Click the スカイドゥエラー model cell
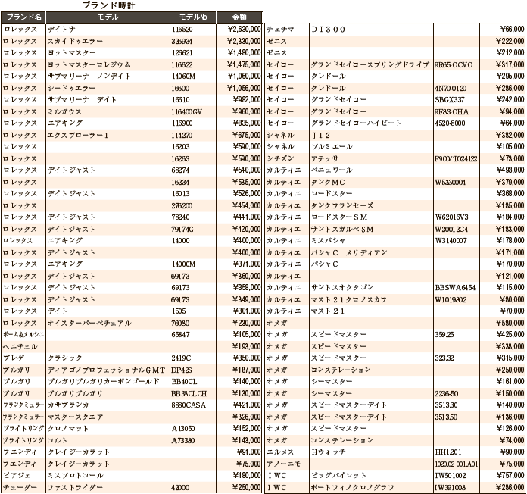Viewport: 527px width, 494px height. pyautogui.click(x=75, y=41)
